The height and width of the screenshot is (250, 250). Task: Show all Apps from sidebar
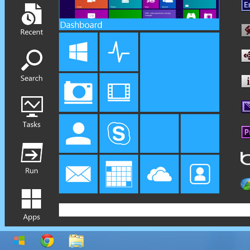click(x=32, y=205)
